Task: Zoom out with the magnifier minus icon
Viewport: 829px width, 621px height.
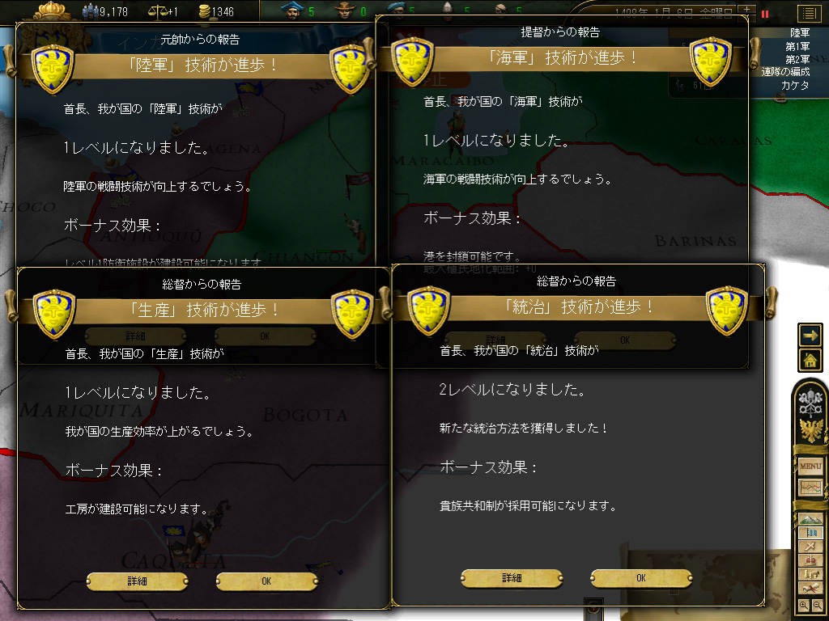Action: (817, 606)
